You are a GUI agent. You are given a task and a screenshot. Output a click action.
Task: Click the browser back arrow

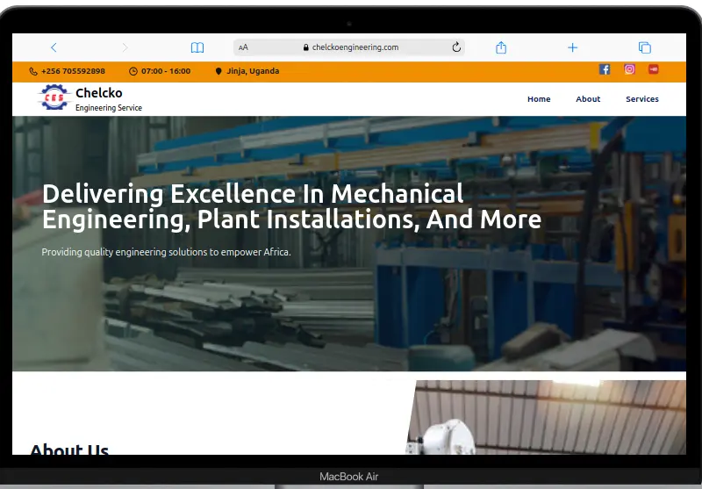(x=54, y=47)
